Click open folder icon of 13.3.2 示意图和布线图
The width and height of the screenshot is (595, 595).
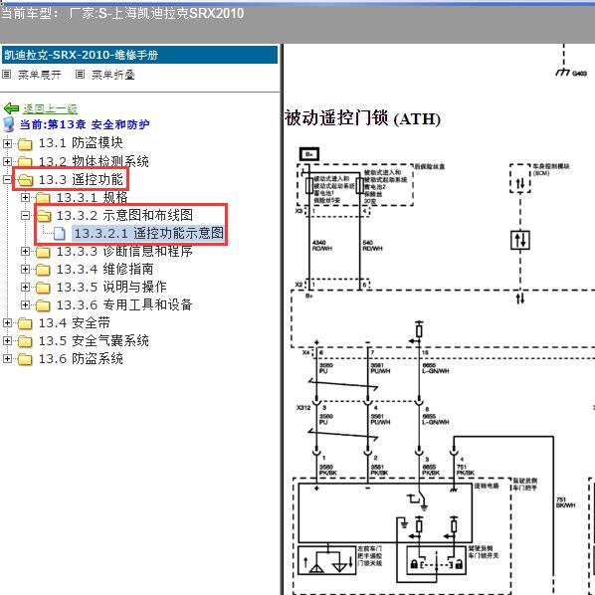pos(43,215)
